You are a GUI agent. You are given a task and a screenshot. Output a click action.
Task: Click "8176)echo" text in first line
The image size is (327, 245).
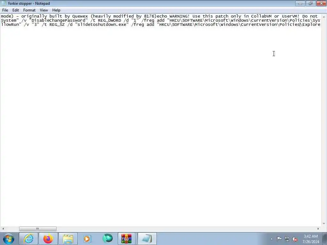[x=156, y=16]
